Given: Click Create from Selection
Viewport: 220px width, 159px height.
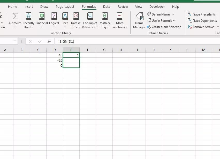Looking at the screenshot, I should pyautogui.click(x=164, y=27).
